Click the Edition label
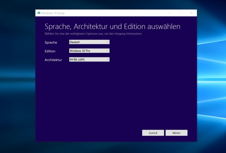This screenshot has width=226, height=153. (x=50, y=51)
